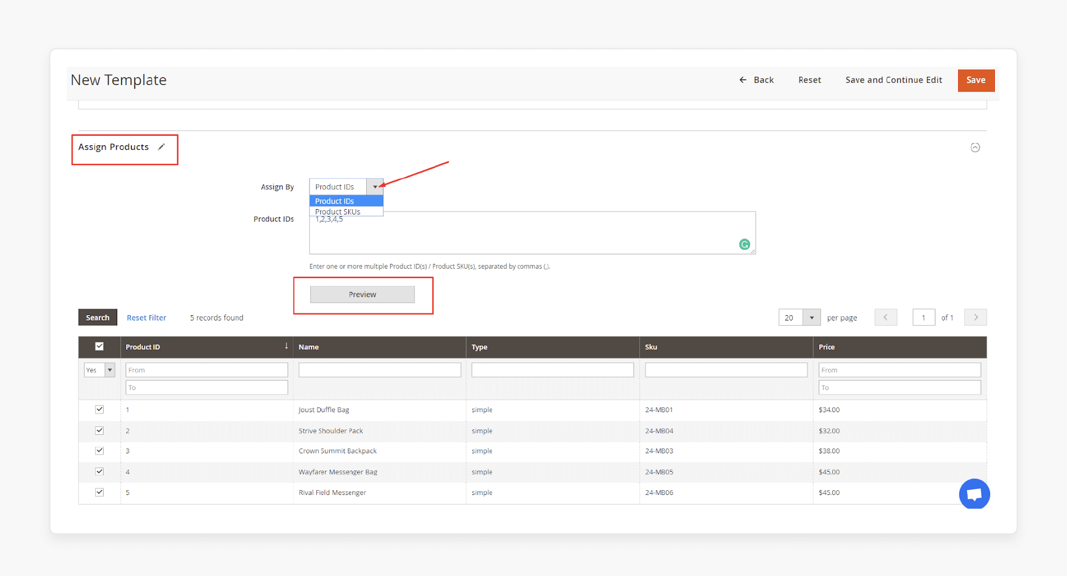Screen dimensions: 1067x576
Task: Select Product SKUs option in dropdown list
Action: (346, 211)
